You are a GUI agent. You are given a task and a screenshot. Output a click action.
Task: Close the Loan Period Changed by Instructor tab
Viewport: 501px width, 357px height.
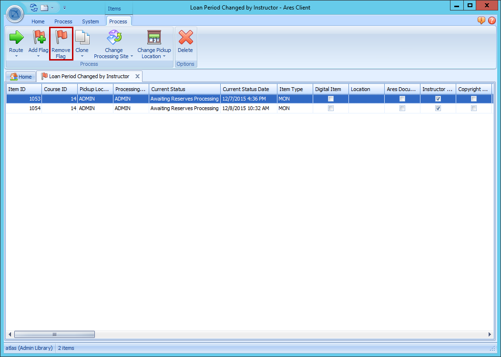[137, 76]
